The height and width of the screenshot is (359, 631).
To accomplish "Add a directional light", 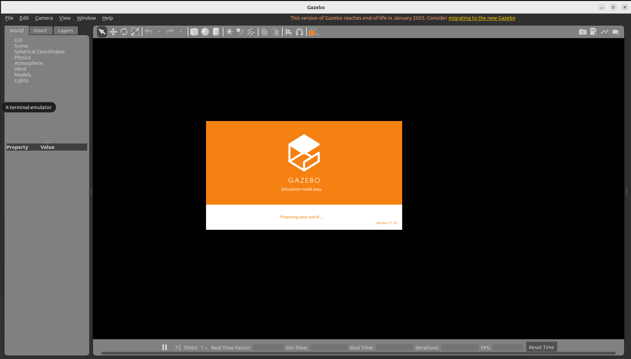I will pos(251,32).
